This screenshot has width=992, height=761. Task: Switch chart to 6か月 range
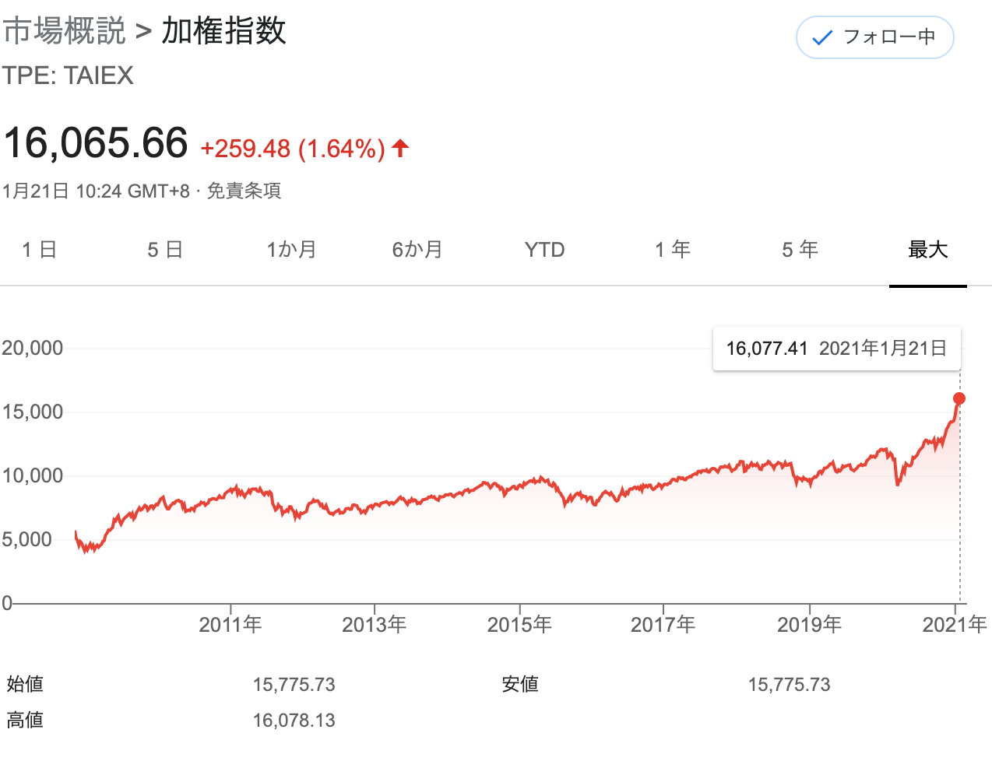click(417, 250)
